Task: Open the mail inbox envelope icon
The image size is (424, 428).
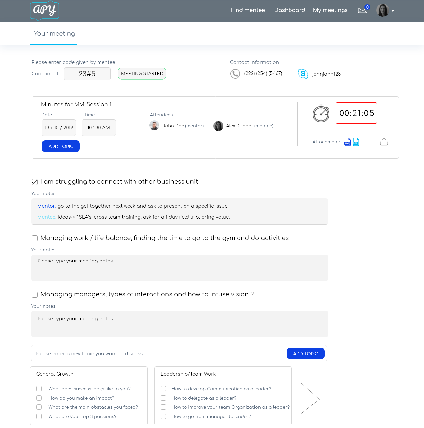Action: click(363, 10)
